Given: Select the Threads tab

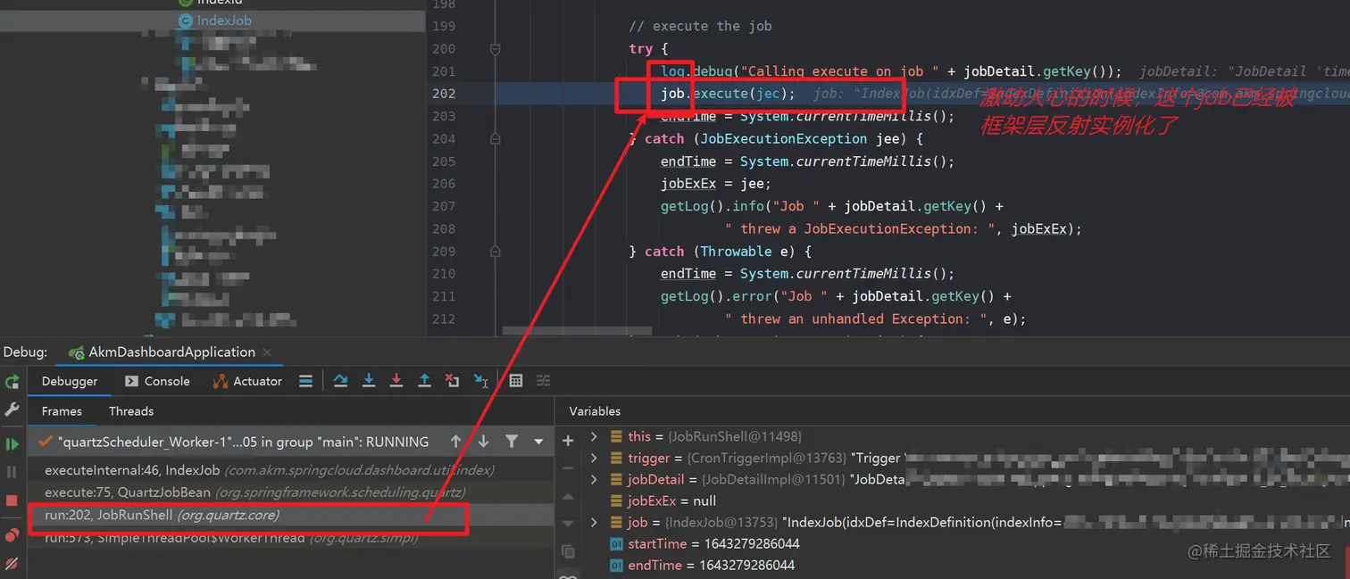Looking at the screenshot, I should 131,411.
